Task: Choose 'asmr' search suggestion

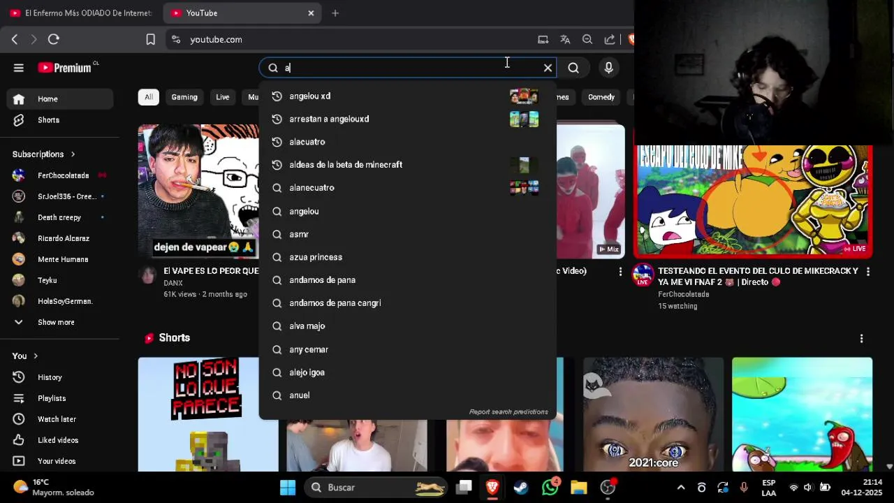Action: [408, 234]
